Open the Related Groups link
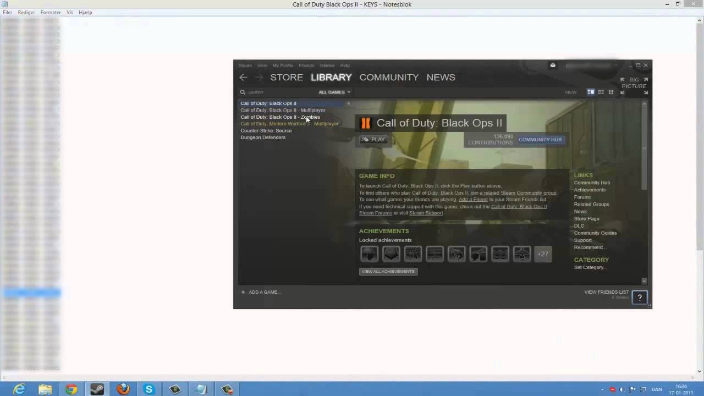 pyautogui.click(x=592, y=205)
